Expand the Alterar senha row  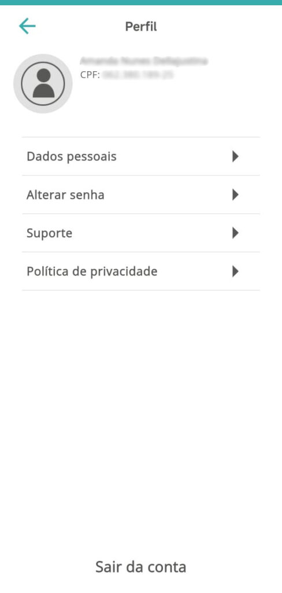click(x=141, y=195)
